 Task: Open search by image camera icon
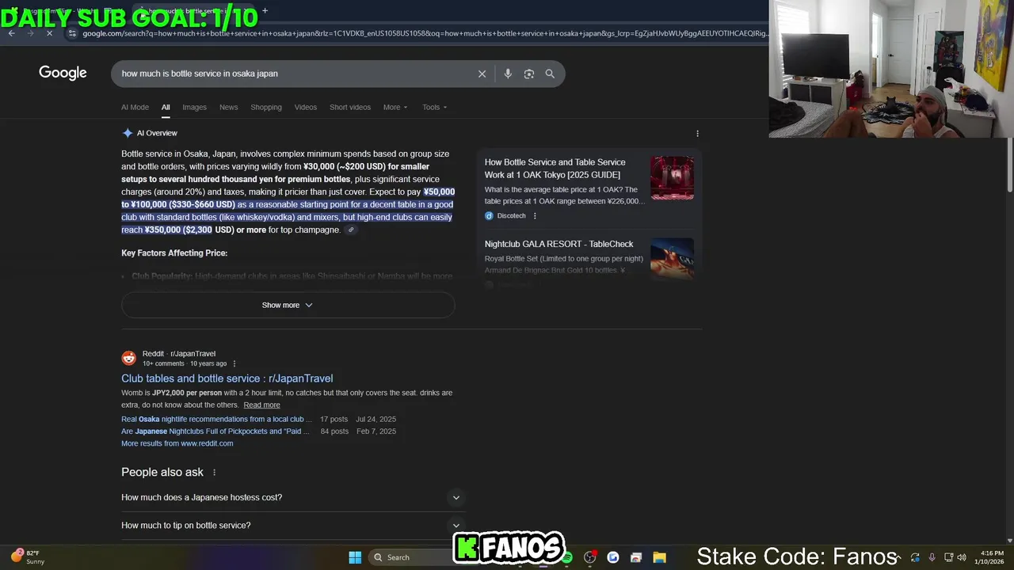pyautogui.click(x=529, y=74)
